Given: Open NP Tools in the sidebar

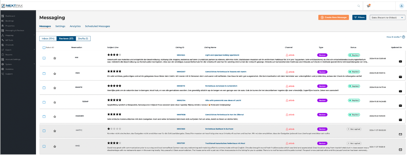Looking at the screenshot, I should (x=9, y=40).
